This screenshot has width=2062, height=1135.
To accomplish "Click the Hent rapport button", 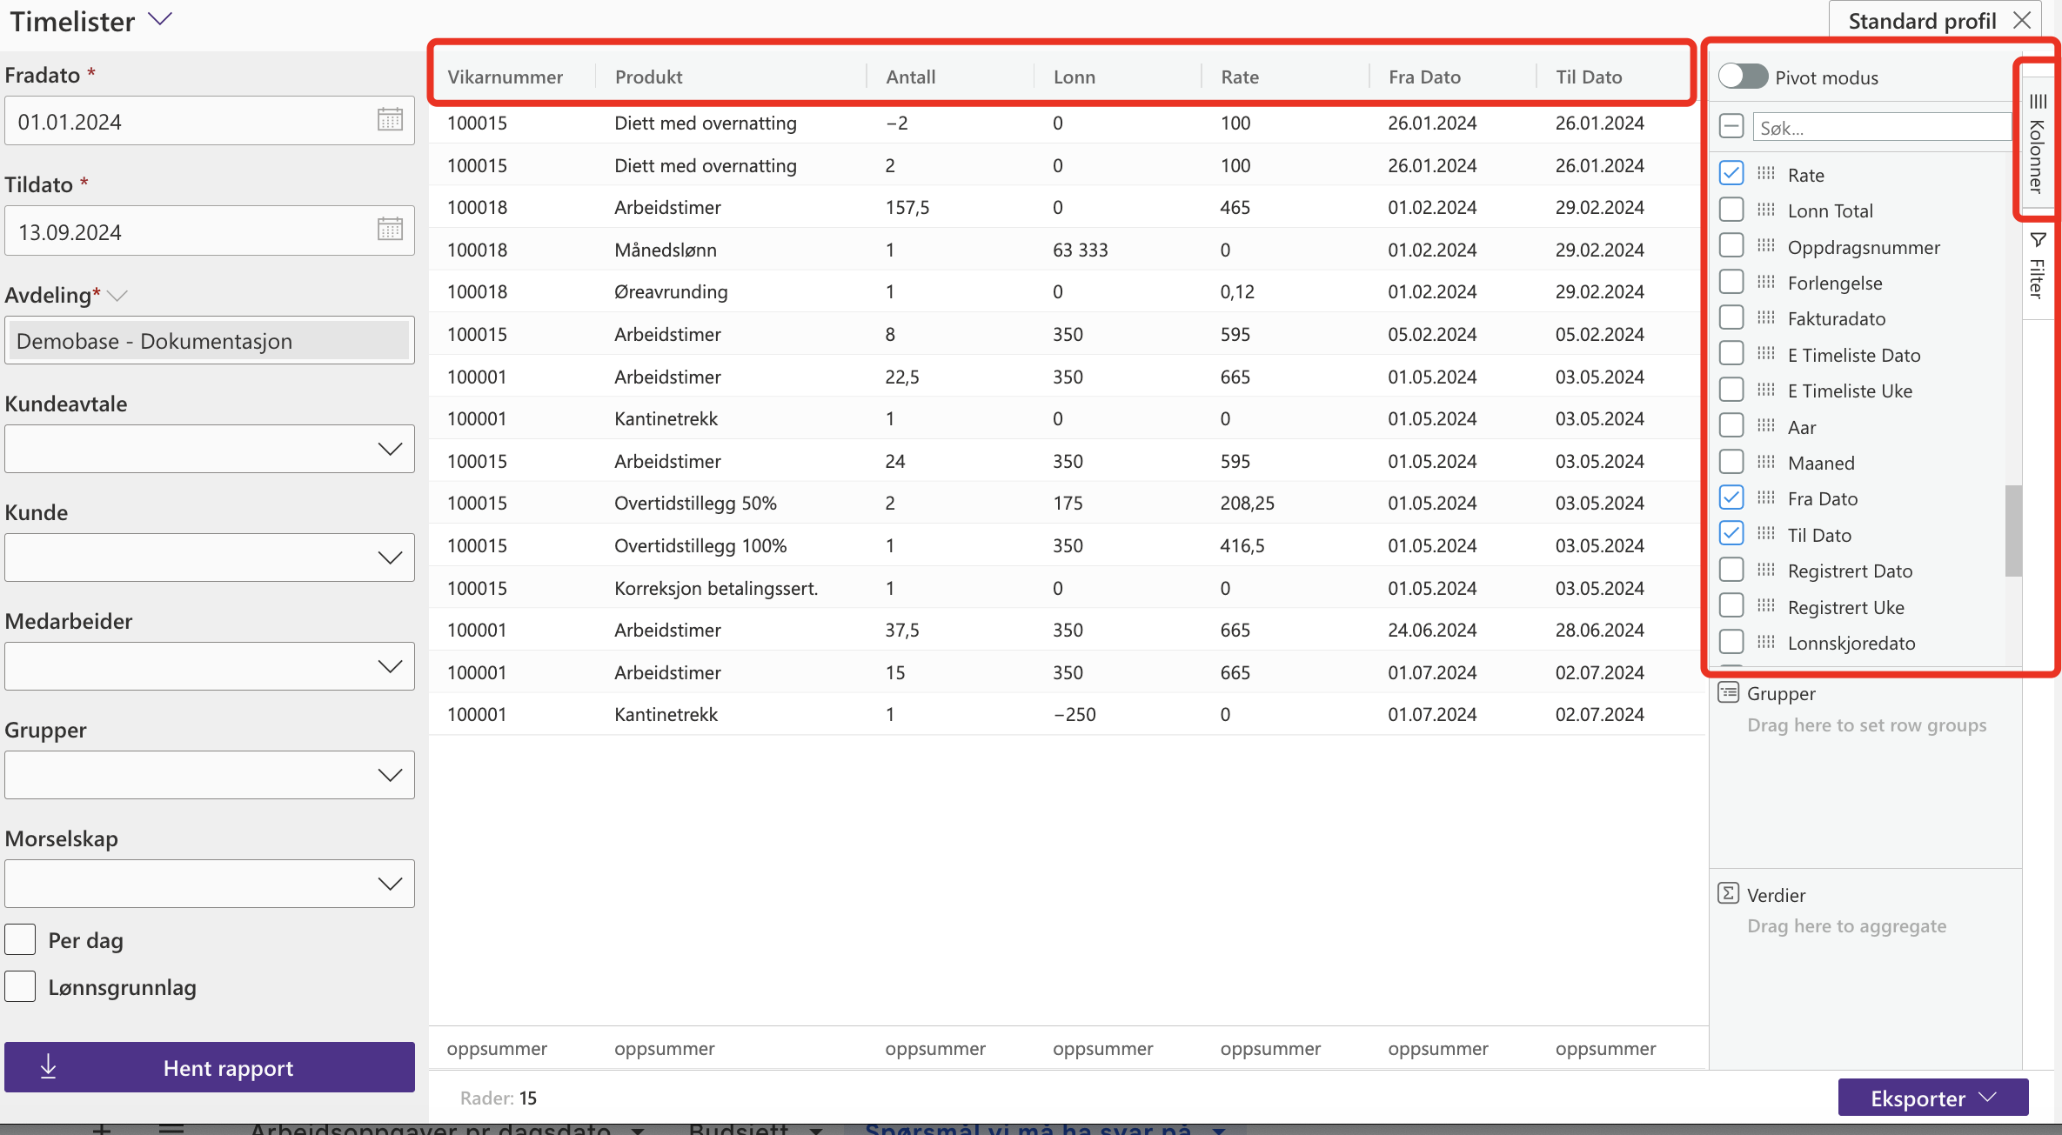I will coord(210,1067).
